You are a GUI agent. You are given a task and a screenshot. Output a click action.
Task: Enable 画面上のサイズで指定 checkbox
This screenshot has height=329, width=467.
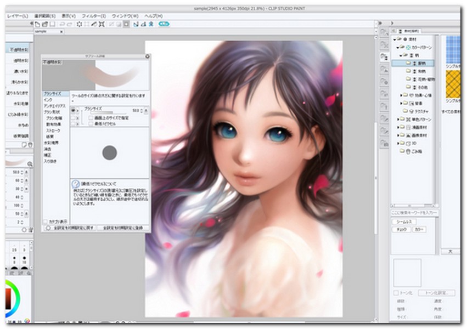91,117
